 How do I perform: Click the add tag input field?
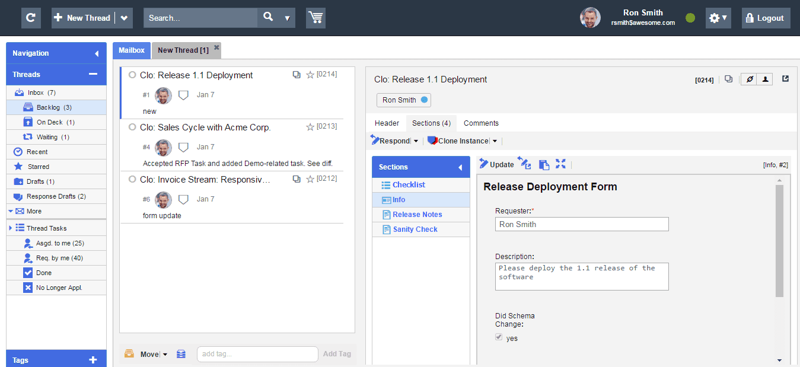click(x=257, y=354)
